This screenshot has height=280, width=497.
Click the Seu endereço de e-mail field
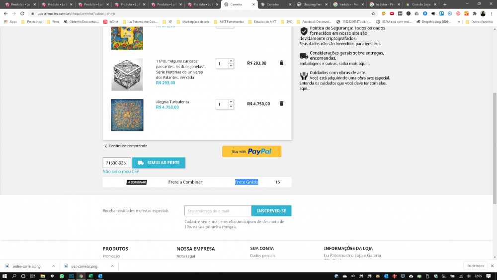tap(218, 211)
